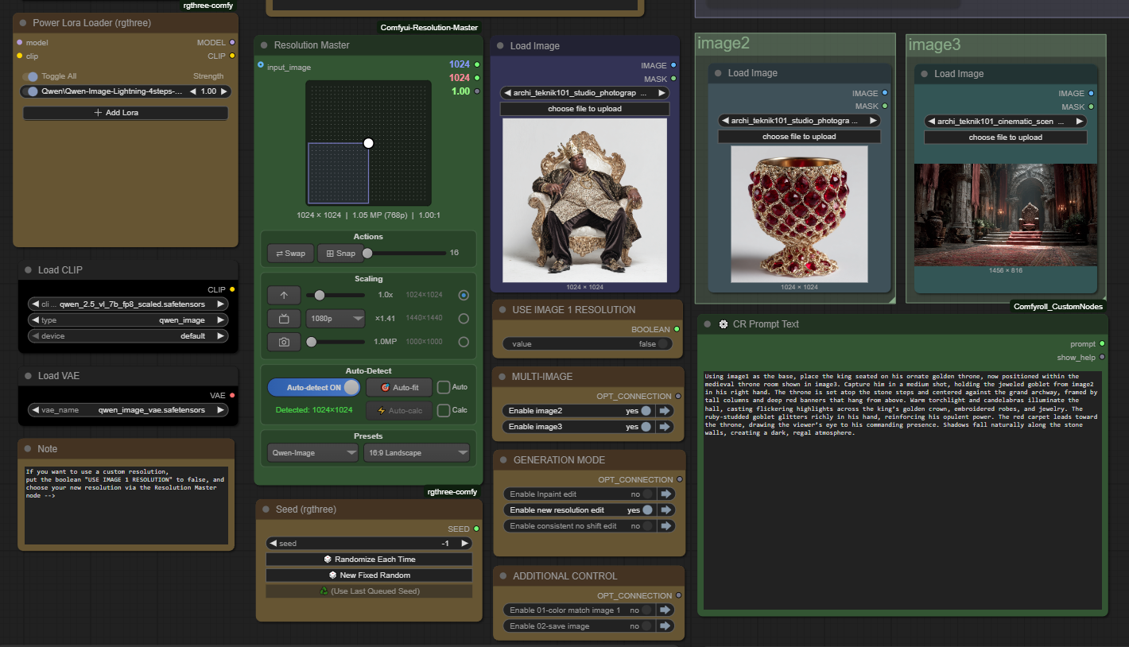Click the Add Lora button
Image resolution: width=1129 pixels, height=647 pixels.
pyautogui.click(x=126, y=113)
